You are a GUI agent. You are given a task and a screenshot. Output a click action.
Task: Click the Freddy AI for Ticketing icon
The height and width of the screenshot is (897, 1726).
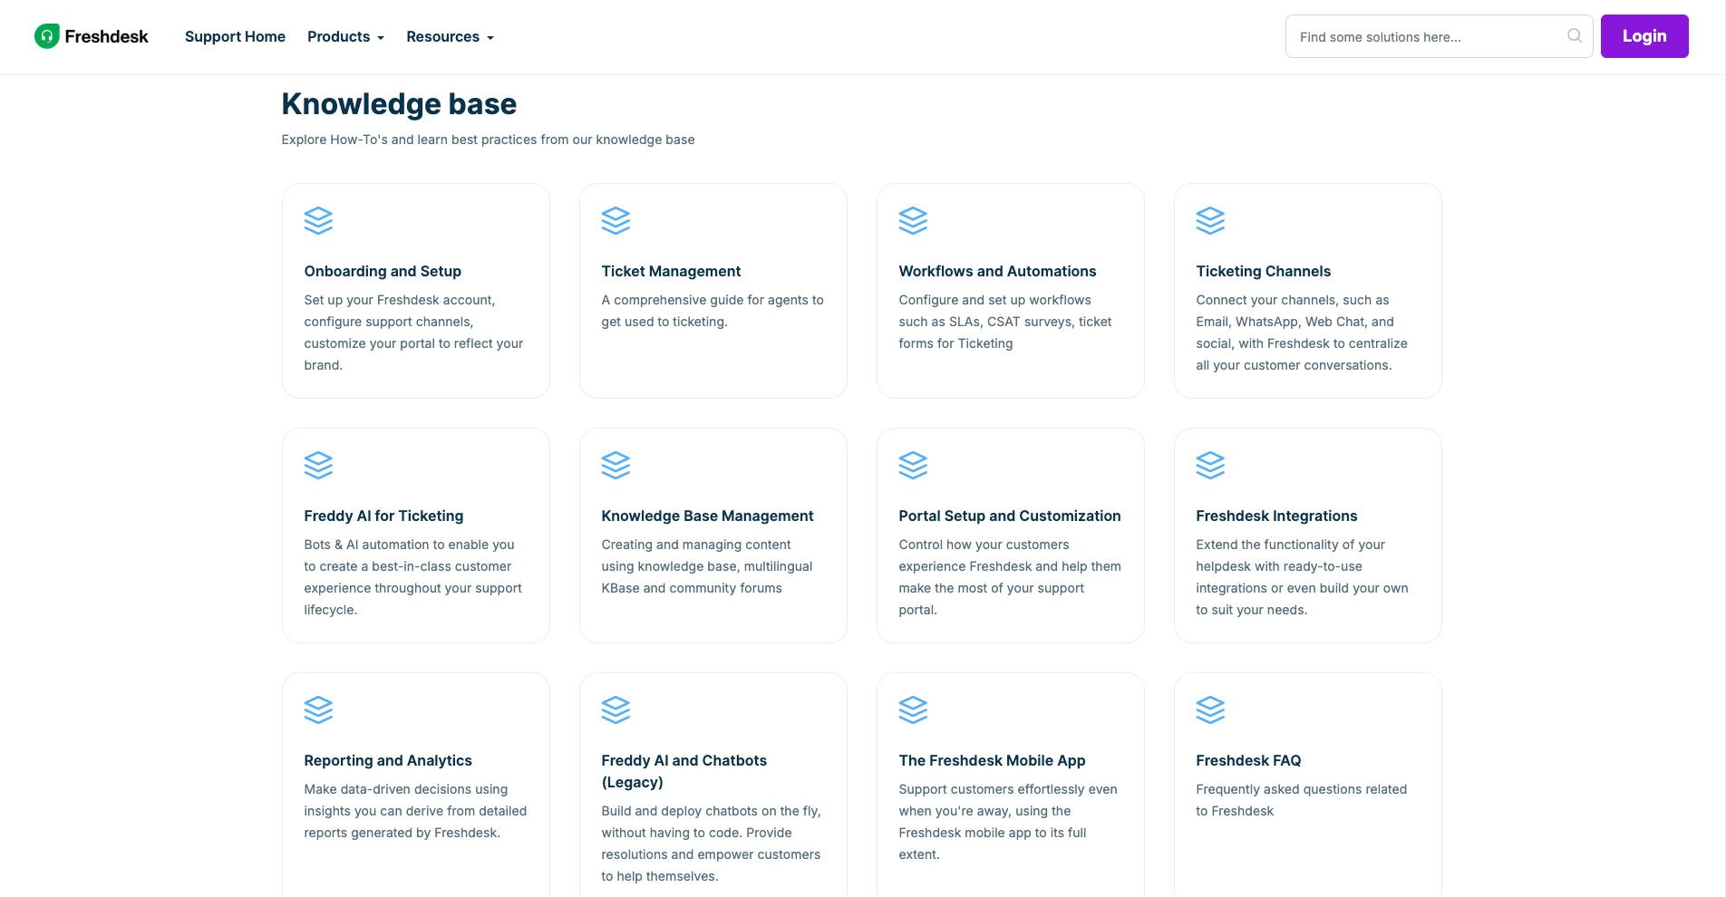(x=318, y=465)
